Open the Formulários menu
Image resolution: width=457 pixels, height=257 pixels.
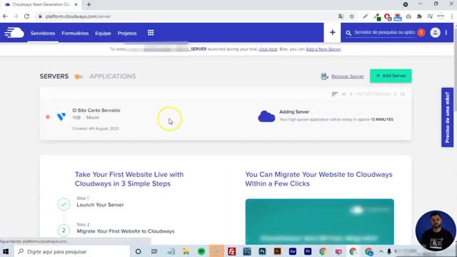pyautogui.click(x=75, y=34)
